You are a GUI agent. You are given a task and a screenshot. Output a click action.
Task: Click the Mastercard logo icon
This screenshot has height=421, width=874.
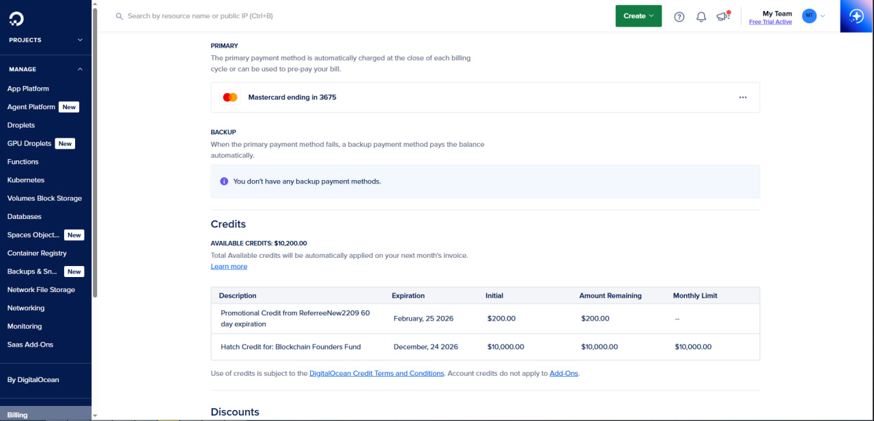point(230,98)
